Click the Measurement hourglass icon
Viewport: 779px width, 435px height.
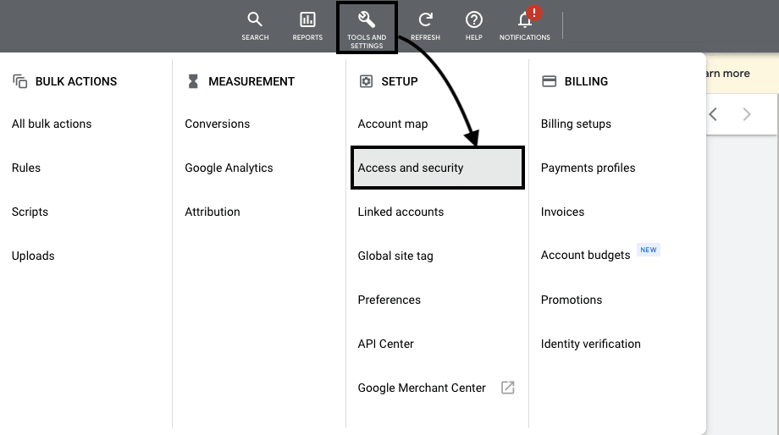(x=193, y=81)
